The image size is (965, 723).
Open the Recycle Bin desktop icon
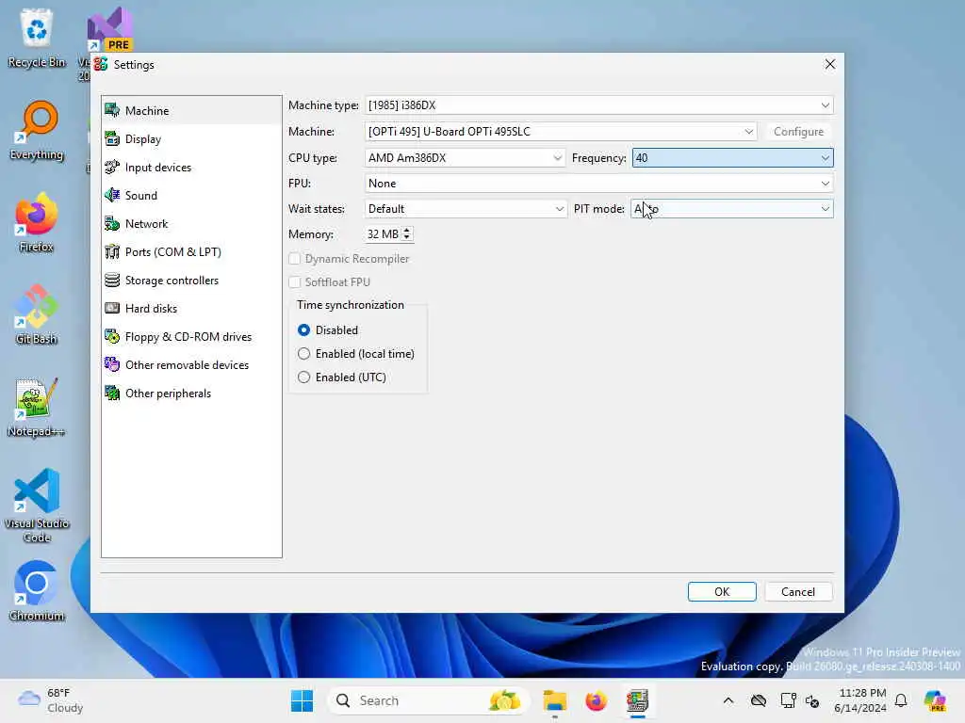(37, 38)
